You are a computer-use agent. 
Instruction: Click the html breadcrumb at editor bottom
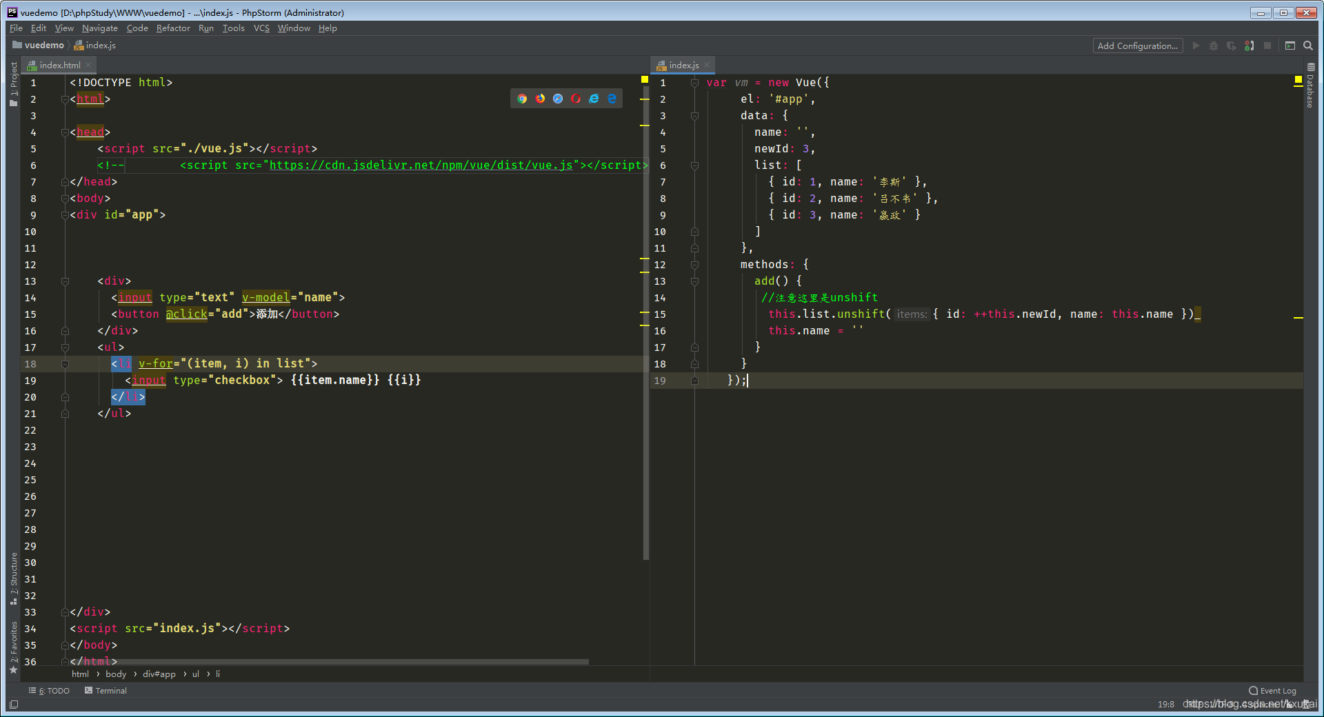[x=80, y=674]
